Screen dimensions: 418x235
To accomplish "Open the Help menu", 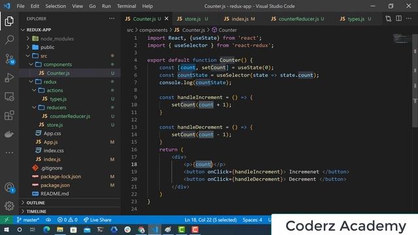I will (x=148, y=6).
